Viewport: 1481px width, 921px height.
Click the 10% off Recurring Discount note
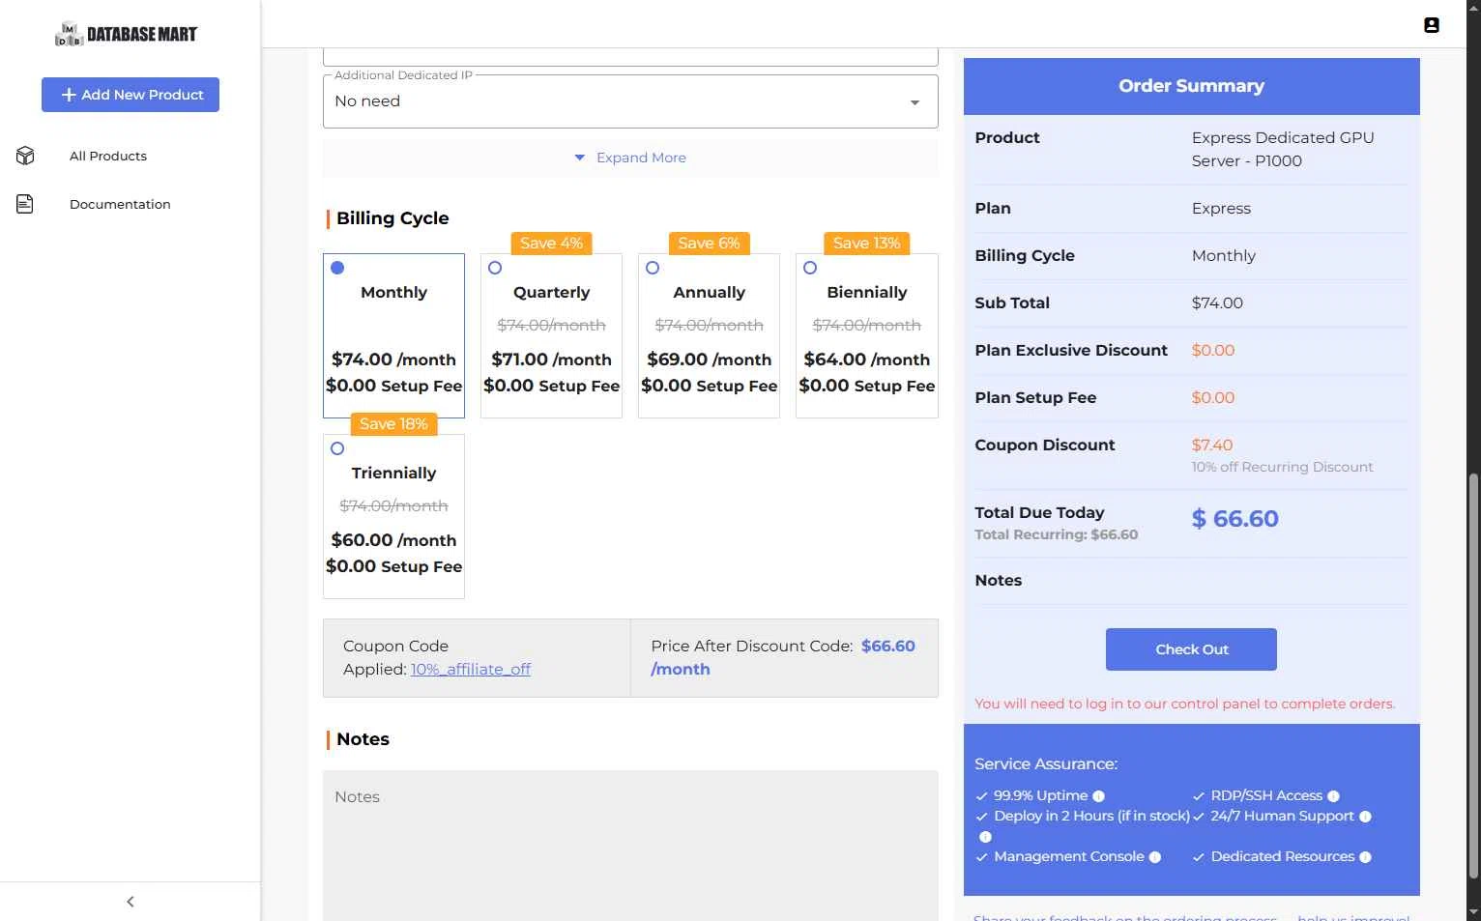click(1282, 467)
